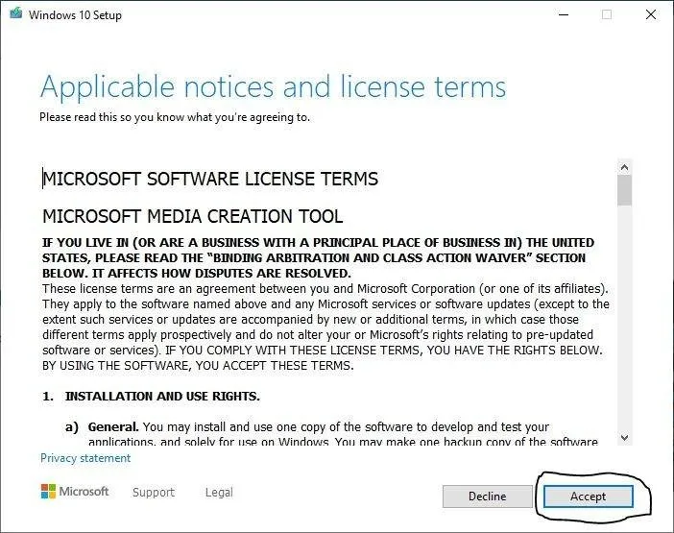
Task: Open the Legal link
Action: pyautogui.click(x=219, y=492)
